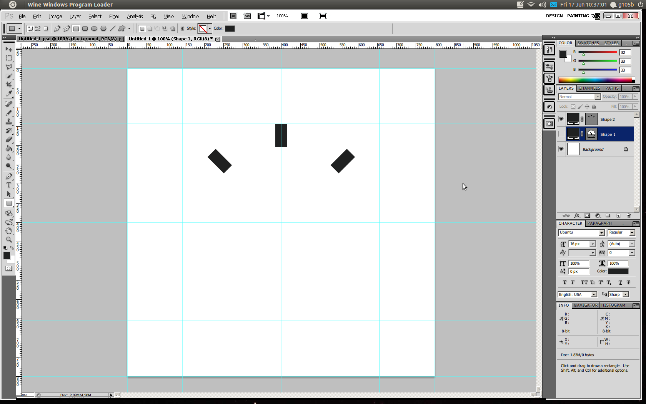Open the Filter menu

click(114, 16)
